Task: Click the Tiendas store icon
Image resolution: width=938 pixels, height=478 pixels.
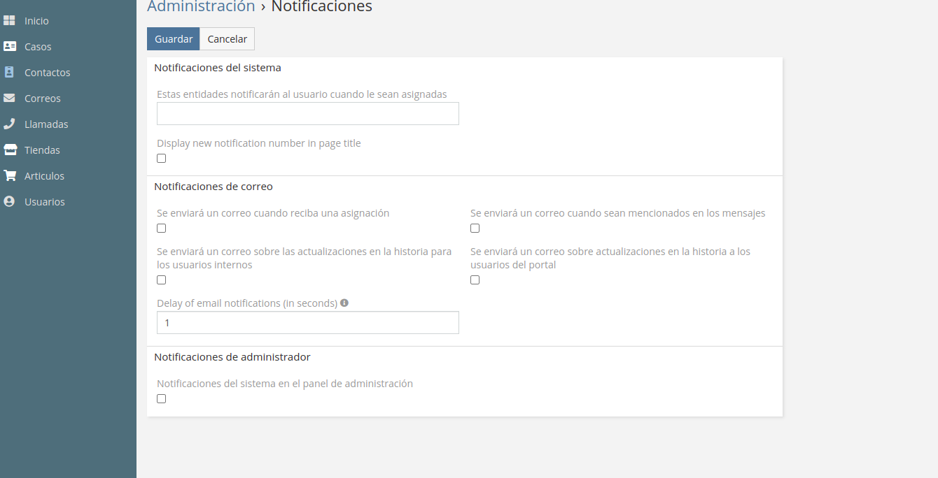Action: 9,150
